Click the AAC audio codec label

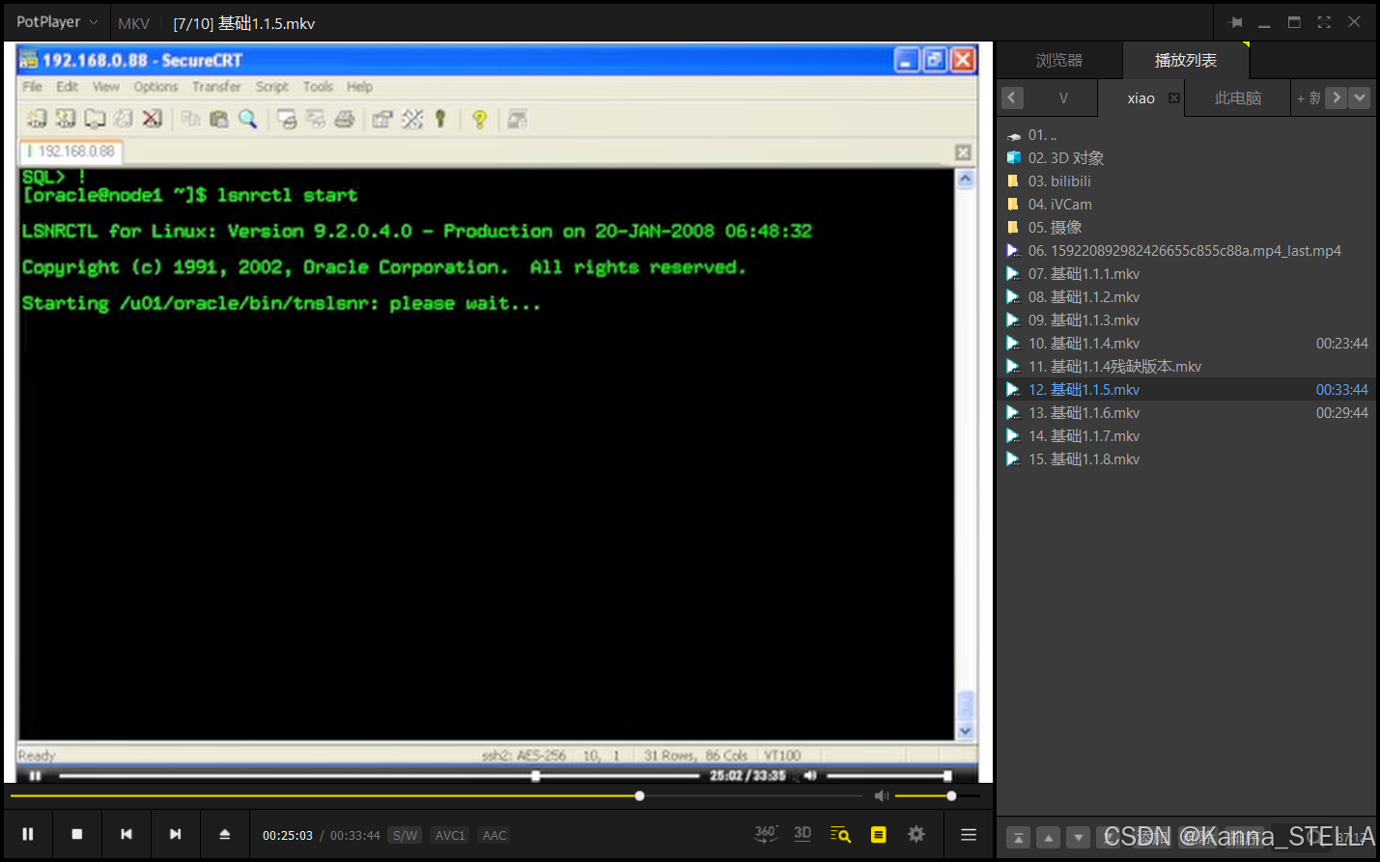[x=494, y=835]
